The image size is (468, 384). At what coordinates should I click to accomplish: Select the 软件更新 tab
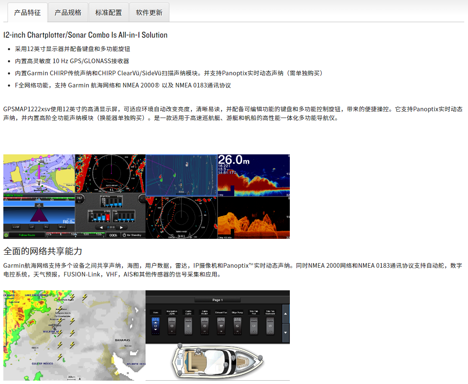[149, 13]
